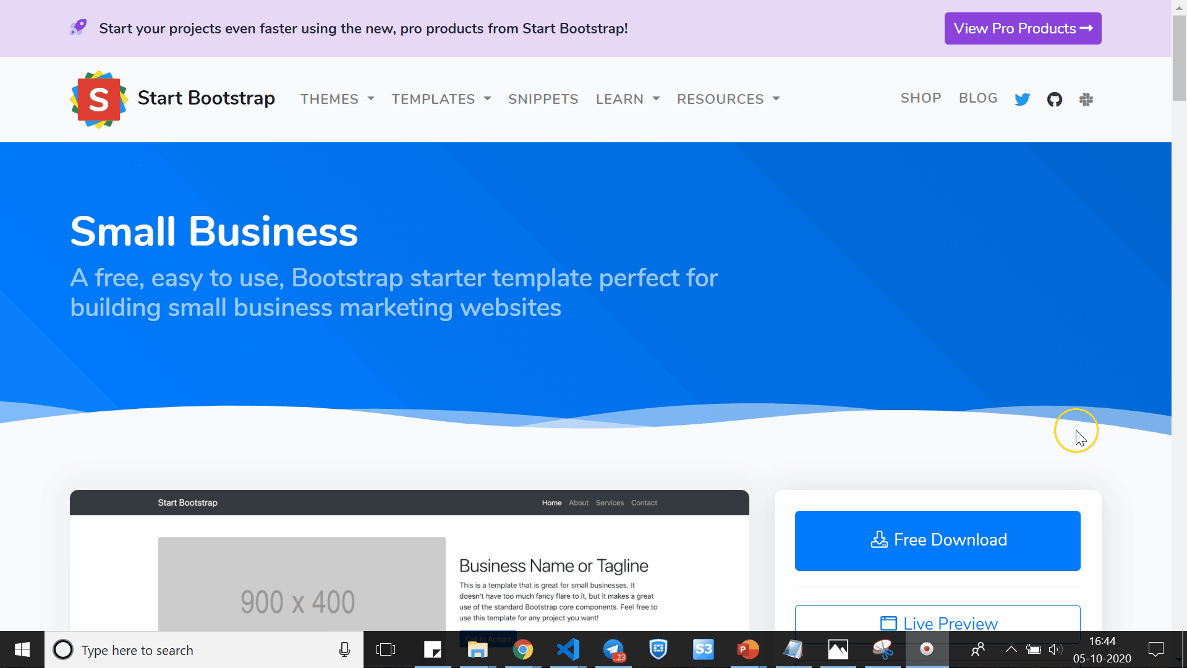Open the GitHub icon link
The height and width of the screenshot is (668, 1187).
[x=1055, y=99]
